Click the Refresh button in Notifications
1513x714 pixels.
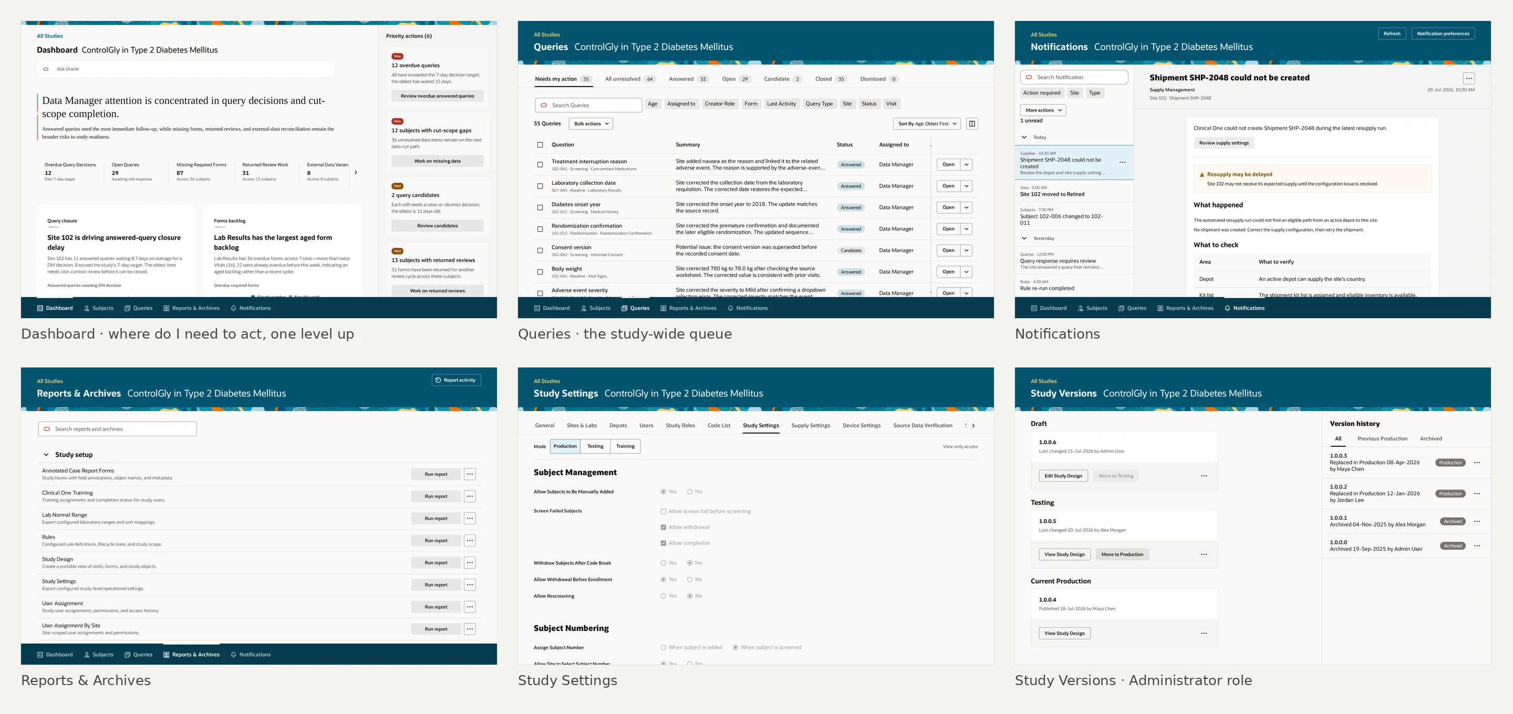click(1392, 34)
